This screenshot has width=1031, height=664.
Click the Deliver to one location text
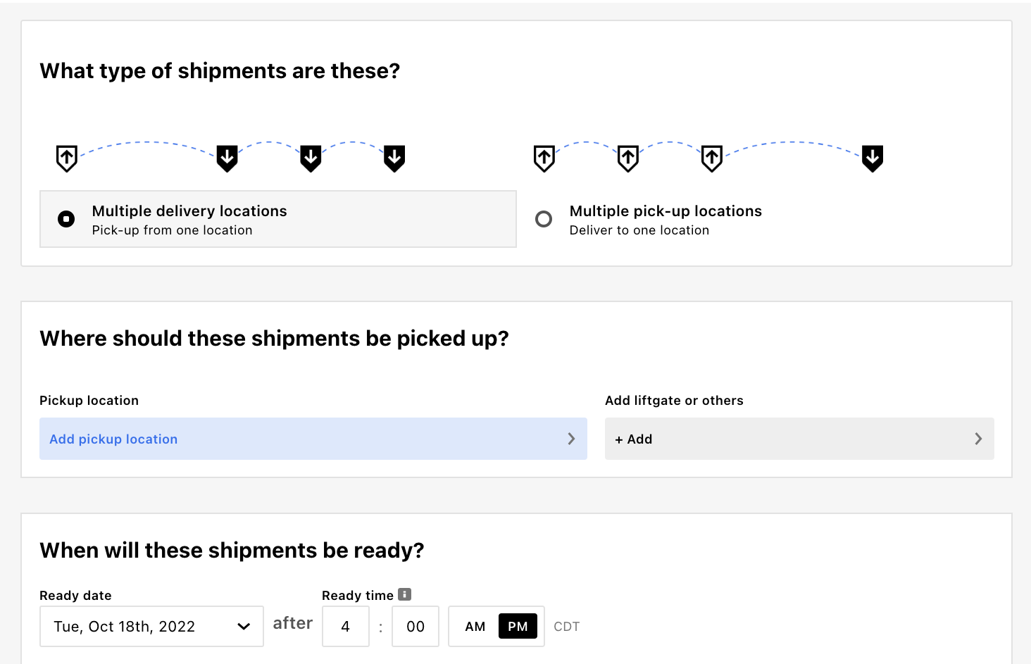(639, 230)
